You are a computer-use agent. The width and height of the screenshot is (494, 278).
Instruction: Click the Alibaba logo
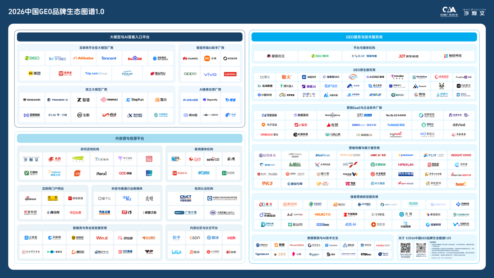tap(84, 58)
